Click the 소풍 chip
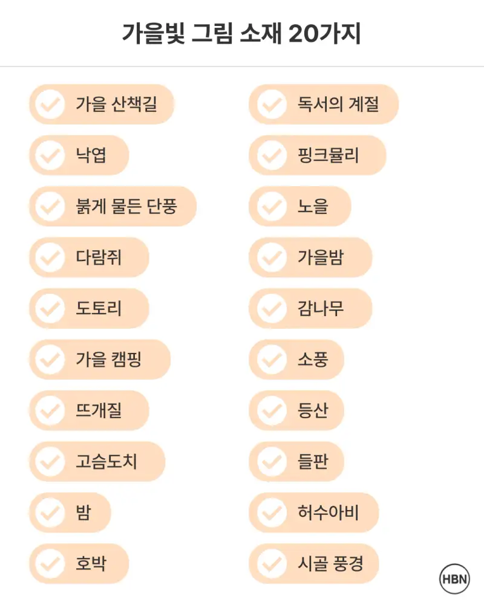The width and height of the screenshot is (484, 605). tap(296, 360)
